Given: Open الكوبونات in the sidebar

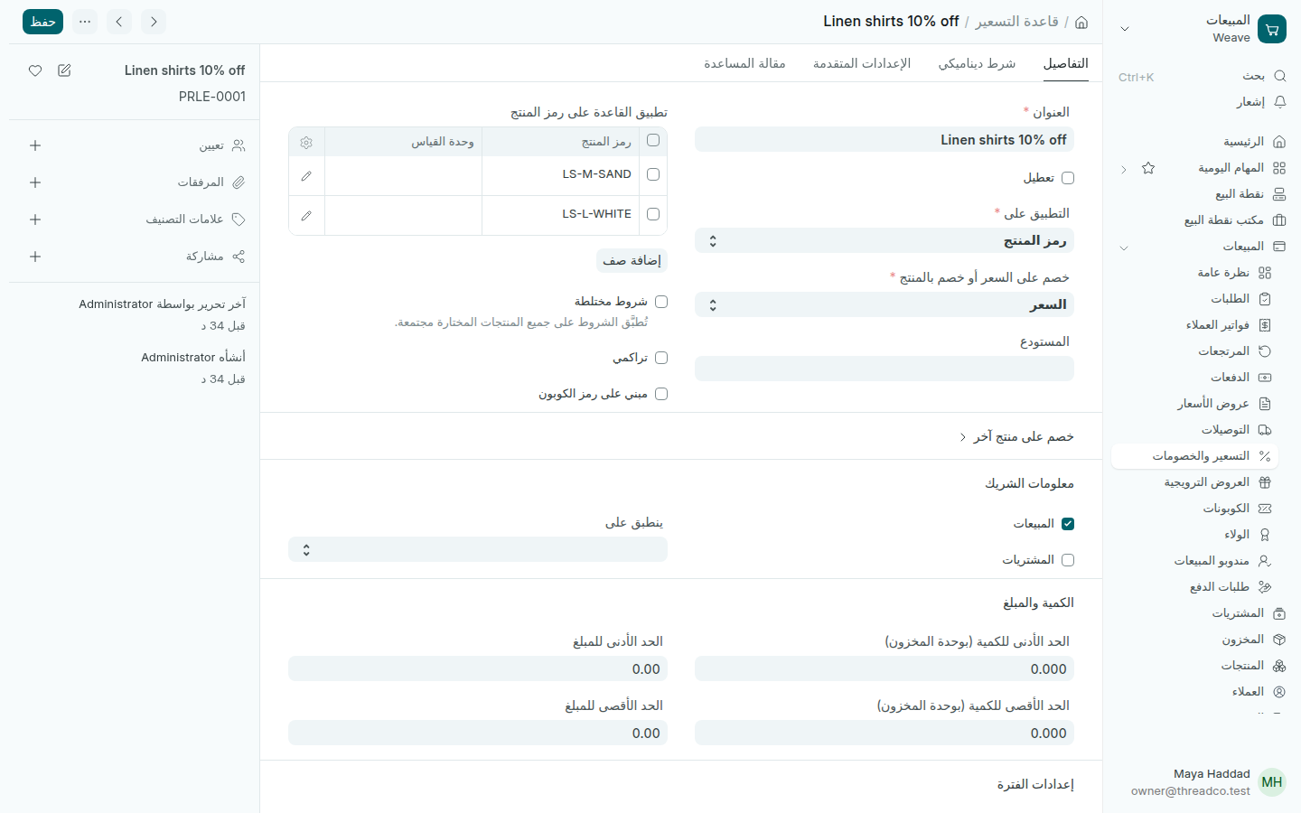Looking at the screenshot, I should (x=1194, y=509).
